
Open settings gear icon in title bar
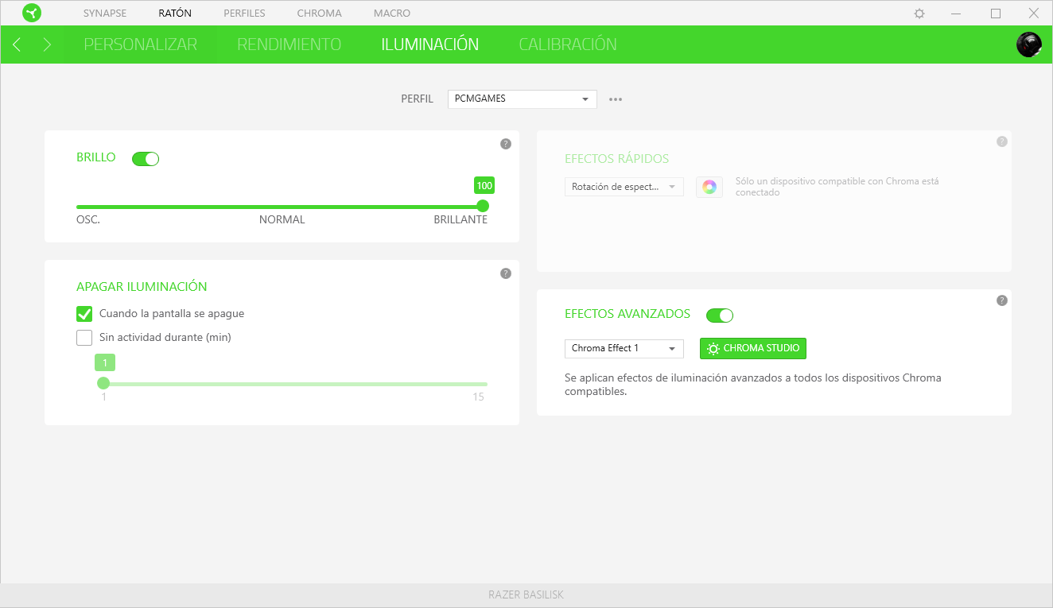(x=919, y=14)
